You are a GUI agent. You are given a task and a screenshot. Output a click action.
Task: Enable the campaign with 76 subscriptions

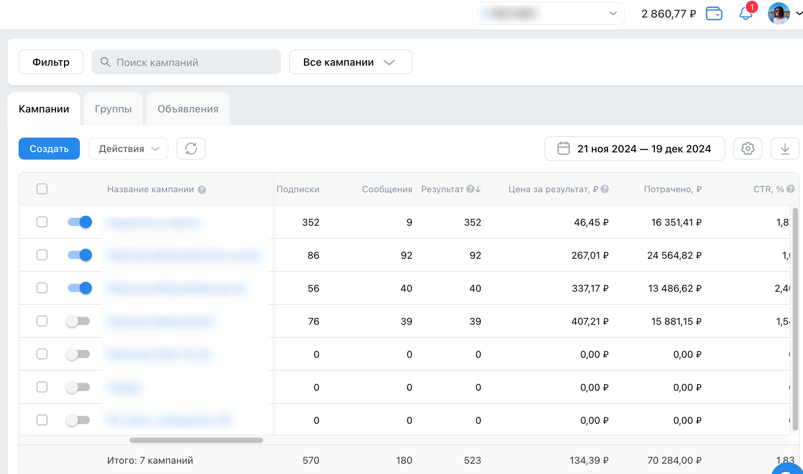[x=78, y=321]
